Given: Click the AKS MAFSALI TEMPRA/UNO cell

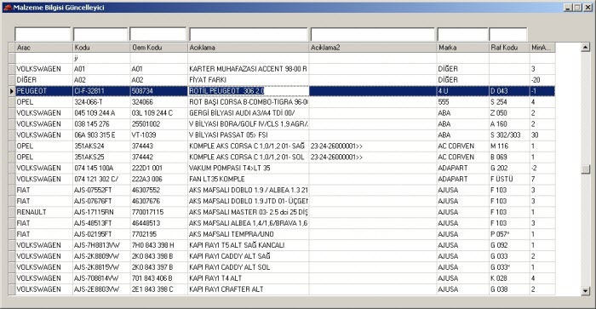Looking at the screenshot, I should [249, 234].
